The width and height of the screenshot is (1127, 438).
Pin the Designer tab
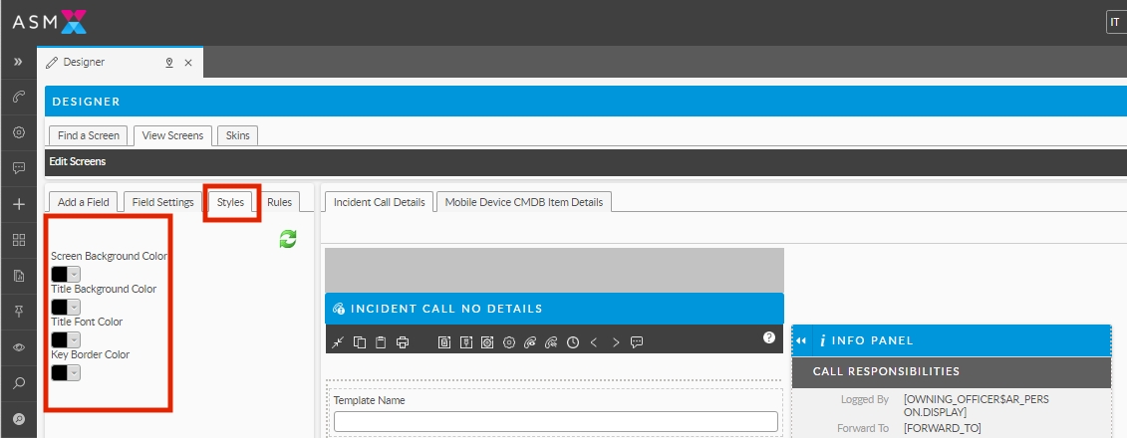click(168, 62)
